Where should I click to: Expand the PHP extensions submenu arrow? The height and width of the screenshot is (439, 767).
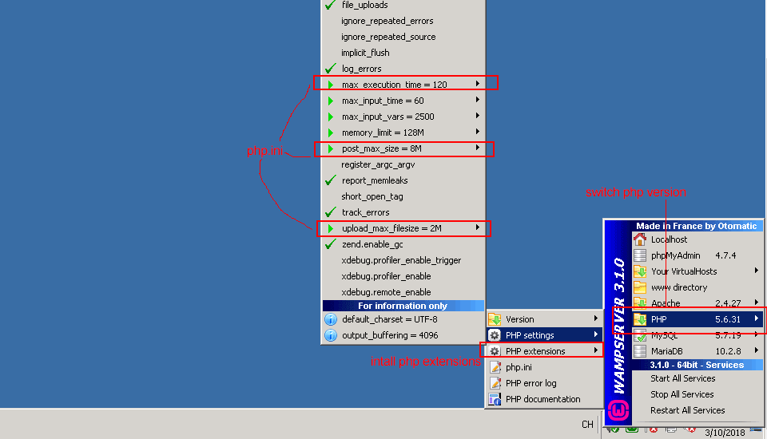tap(595, 350)
